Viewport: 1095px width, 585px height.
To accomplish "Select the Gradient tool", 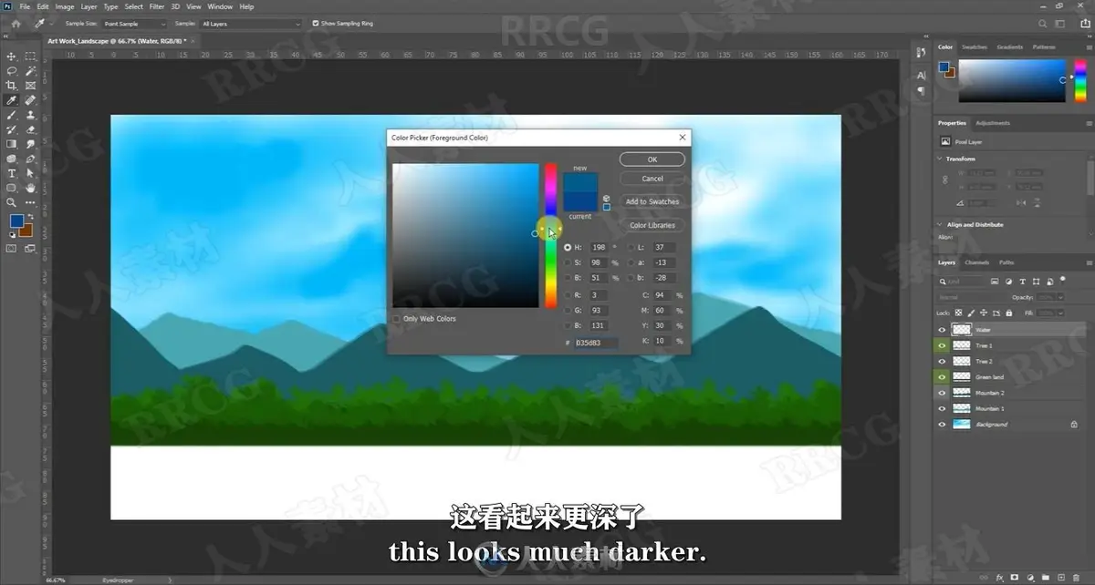I will click(x=12, y=144).
